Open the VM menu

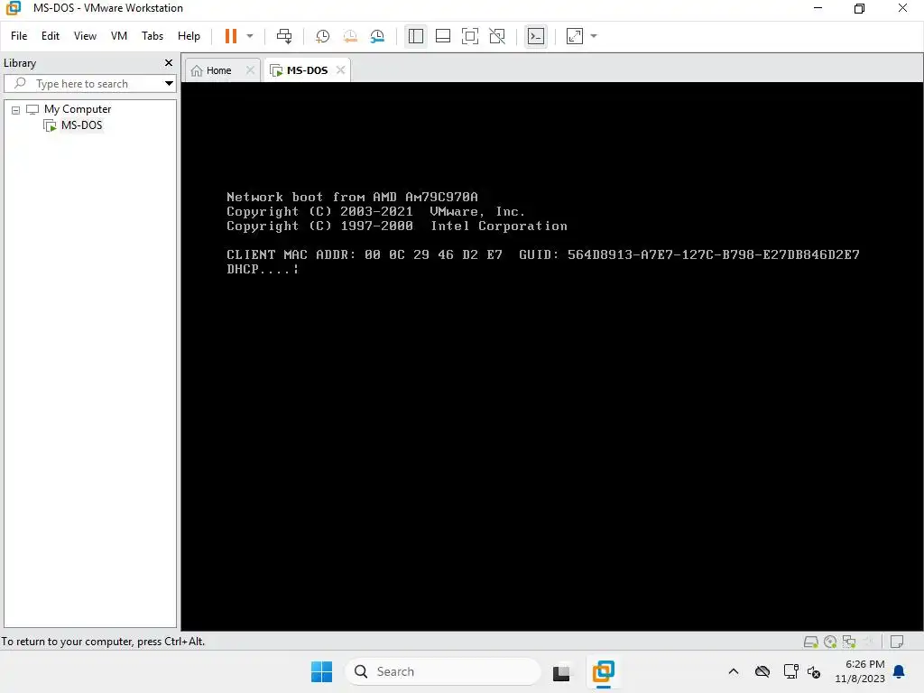[x=119, y=36]
